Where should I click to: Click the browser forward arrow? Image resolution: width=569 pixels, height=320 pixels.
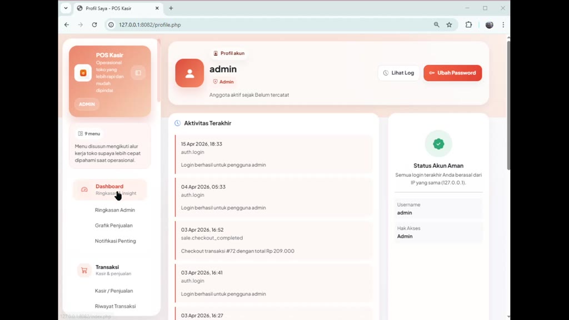click(x=81, y=24)
